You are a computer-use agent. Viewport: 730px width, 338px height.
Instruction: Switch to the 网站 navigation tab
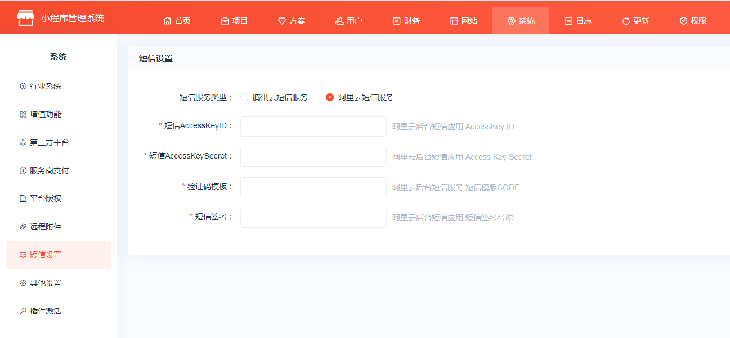click(x=464, y=21)
